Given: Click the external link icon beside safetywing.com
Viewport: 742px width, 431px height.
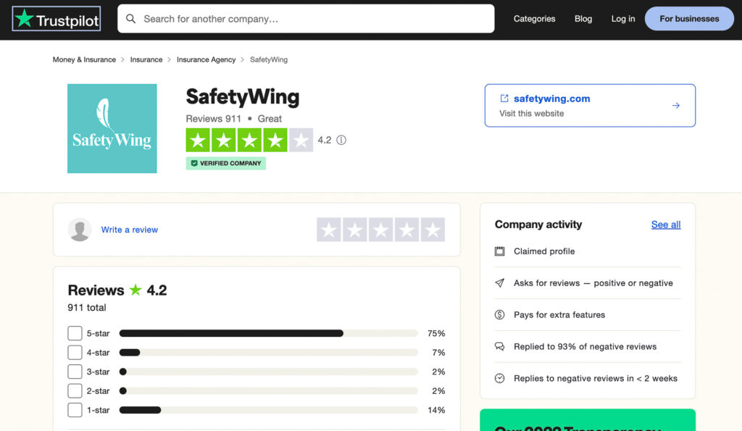Looking at the screenshot, I should coord(504,99).
